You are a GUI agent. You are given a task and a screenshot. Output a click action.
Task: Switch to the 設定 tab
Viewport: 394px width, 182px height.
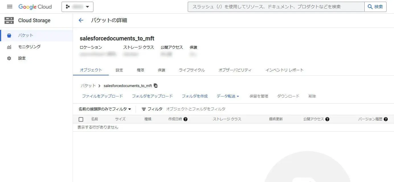click(119, 70)
